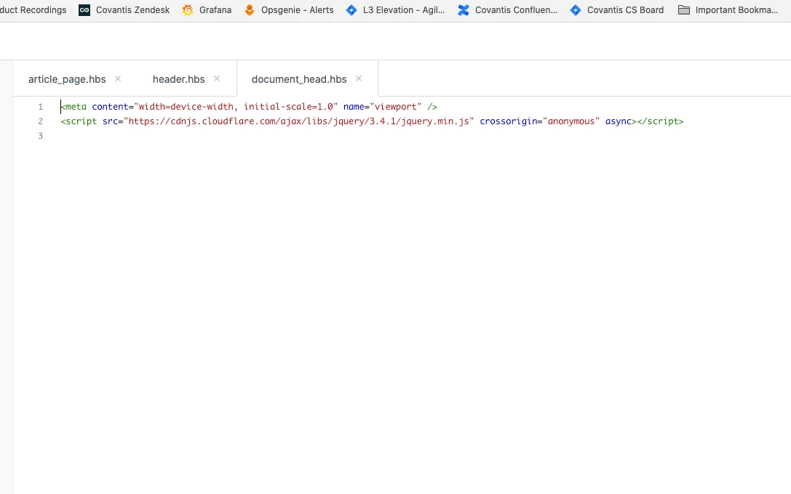Click the Covantis CS Board Jira icon
The width and height of the screenshot is (791, 494).
576,10
